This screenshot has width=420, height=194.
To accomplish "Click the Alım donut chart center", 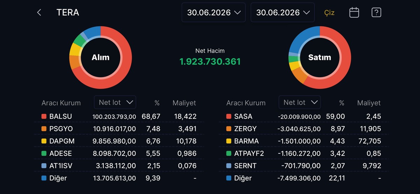I will coord(100,57).
